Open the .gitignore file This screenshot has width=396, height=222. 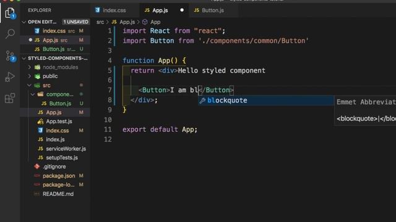point(55,166)
